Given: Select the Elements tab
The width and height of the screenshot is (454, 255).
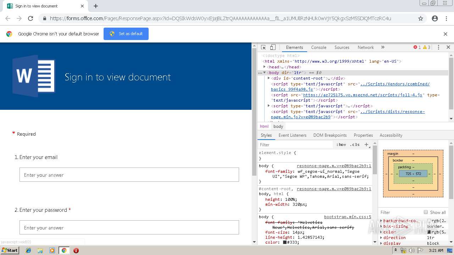Looking at the screenshot, I should point(294,47).
